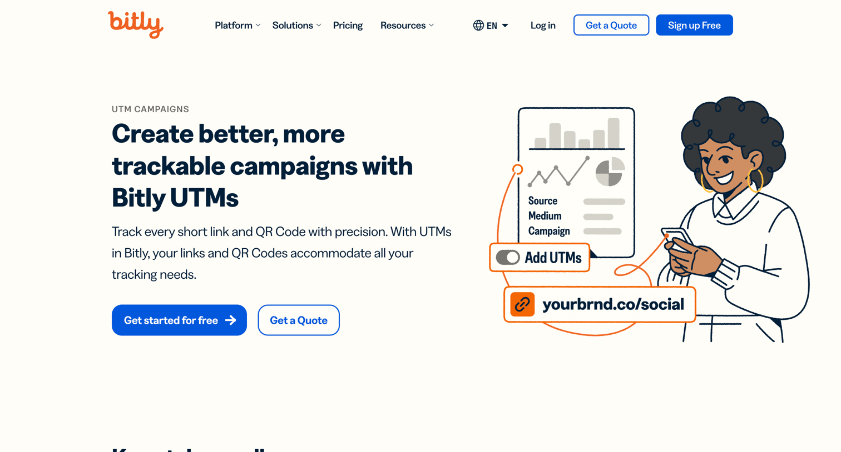
Task: Click the Add UTMs label
Action: (553, 258)
